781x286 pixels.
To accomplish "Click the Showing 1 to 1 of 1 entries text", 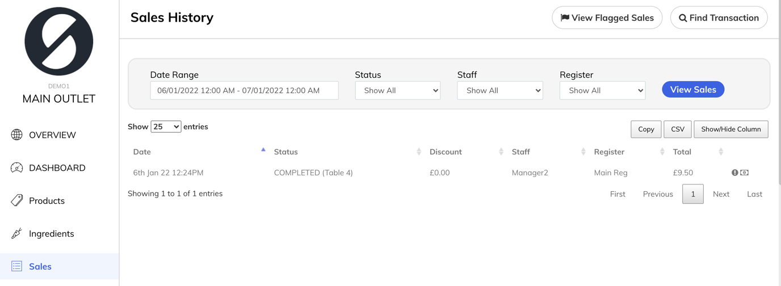I will [x=175, y=194].
